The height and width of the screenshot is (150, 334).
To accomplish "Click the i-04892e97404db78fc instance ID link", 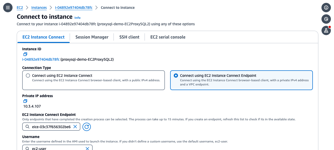I will pyautogui.click(x=41, y=59).
